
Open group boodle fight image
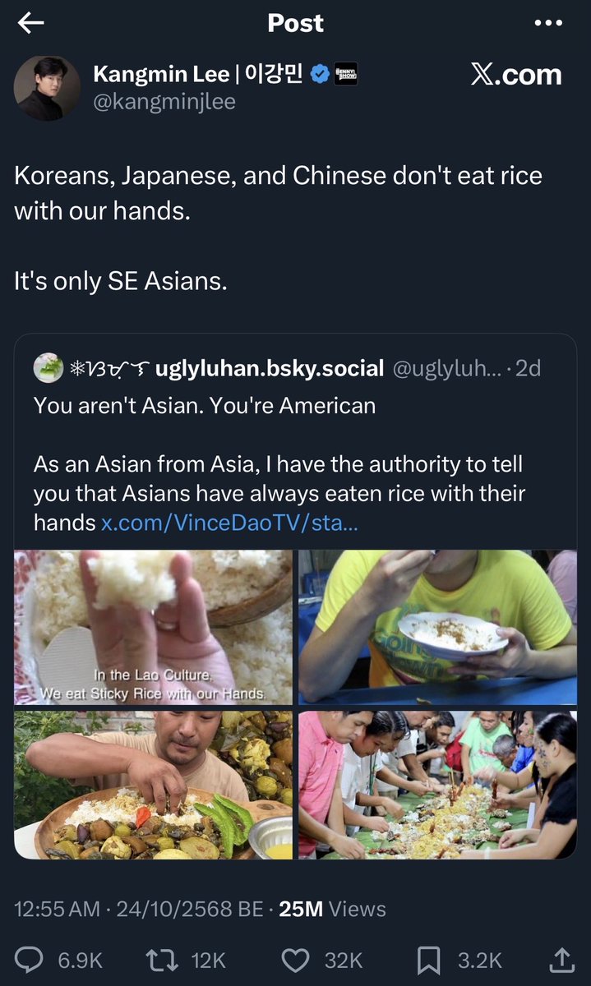tap(437, 785)
